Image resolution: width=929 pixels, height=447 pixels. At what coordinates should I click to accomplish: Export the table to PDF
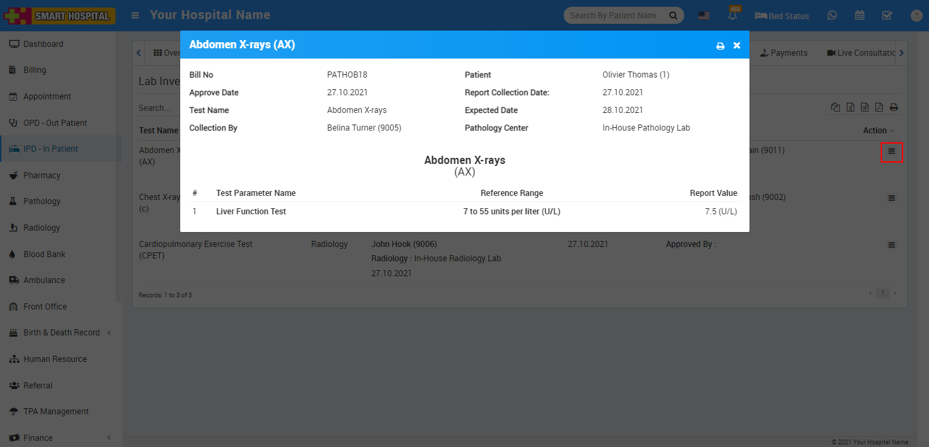tap(879, 107)
